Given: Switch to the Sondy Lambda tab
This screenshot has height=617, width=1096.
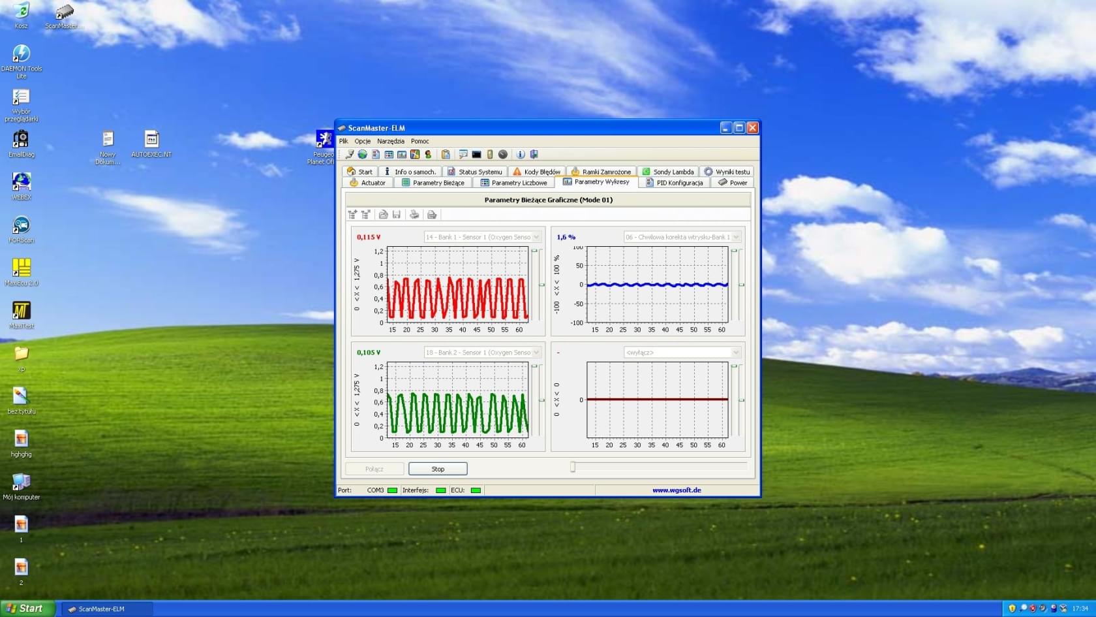Looking at the screenshot, I should [x=668, y=172].
